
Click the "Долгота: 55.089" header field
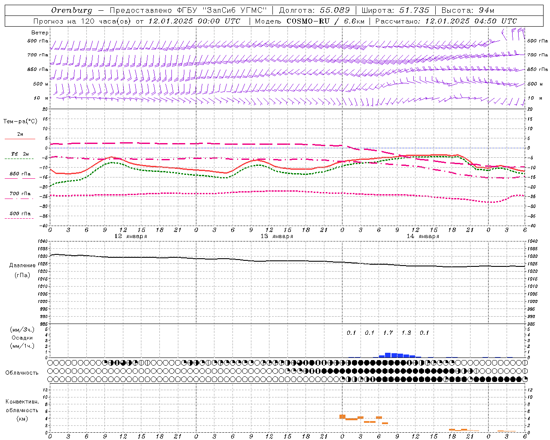pos(315,10)
